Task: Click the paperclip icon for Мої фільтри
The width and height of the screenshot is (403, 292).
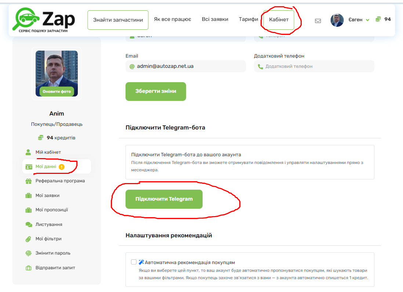Action: (28, 239)
